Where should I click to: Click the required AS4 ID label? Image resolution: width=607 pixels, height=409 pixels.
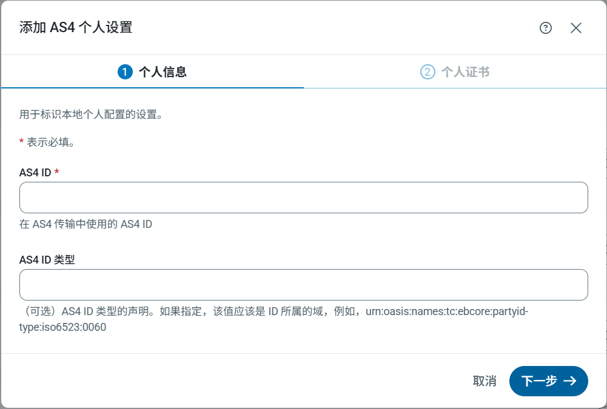39,173
